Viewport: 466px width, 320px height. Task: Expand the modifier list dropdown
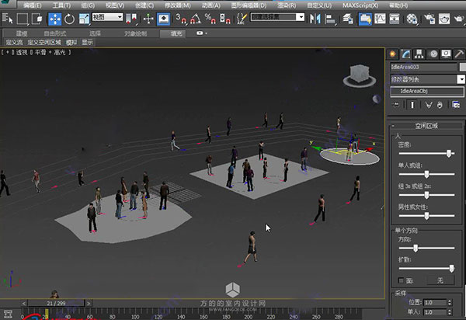pyautogui.click(x=461, y=79)
